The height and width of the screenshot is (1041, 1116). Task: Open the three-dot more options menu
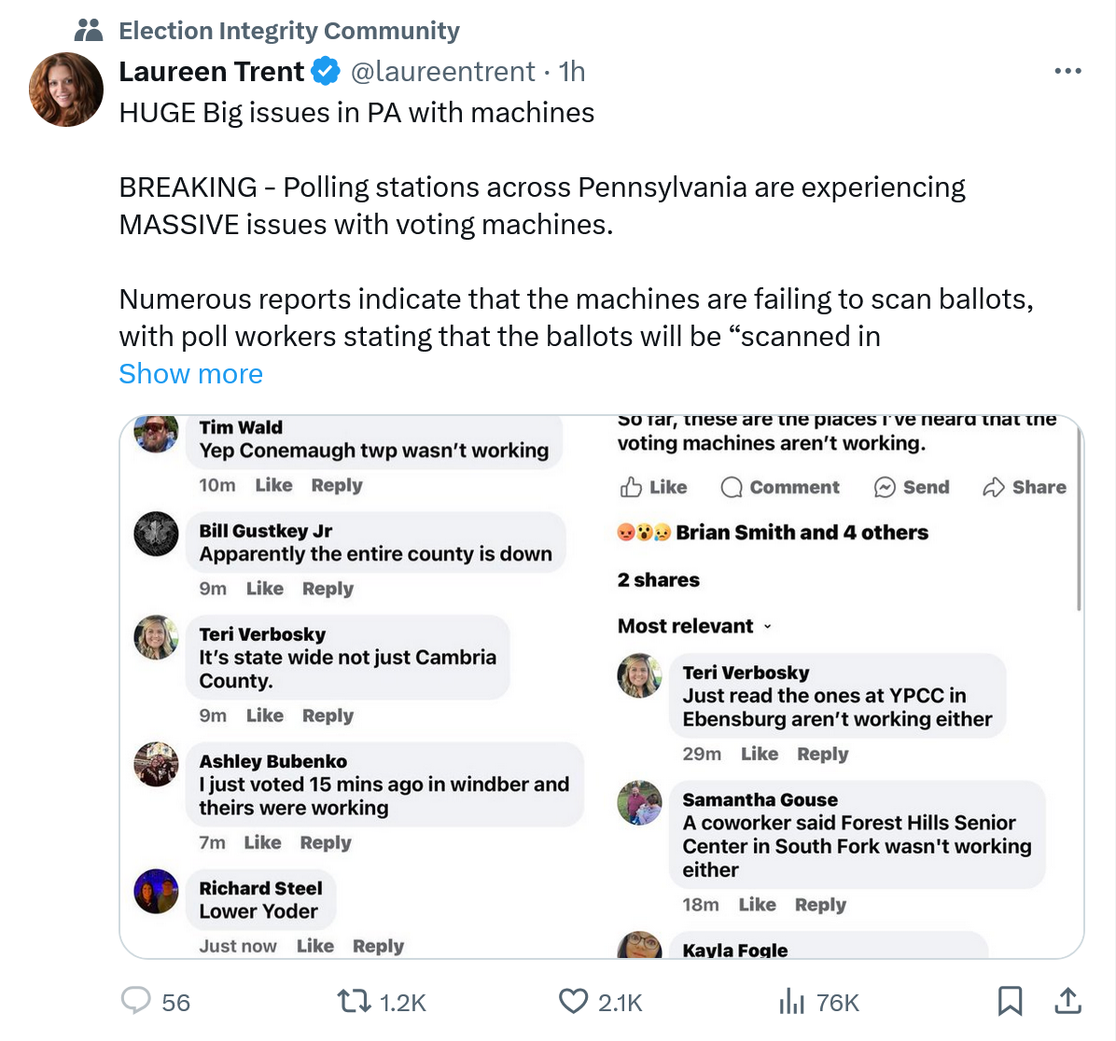point(1067,71)
